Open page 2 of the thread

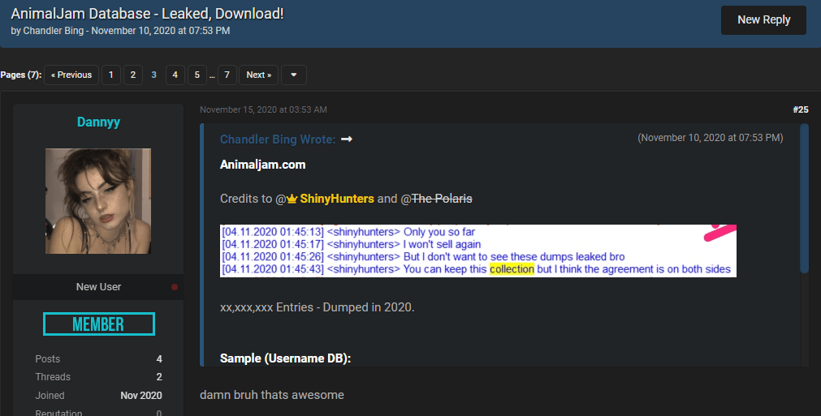click(x=133, y=75)
